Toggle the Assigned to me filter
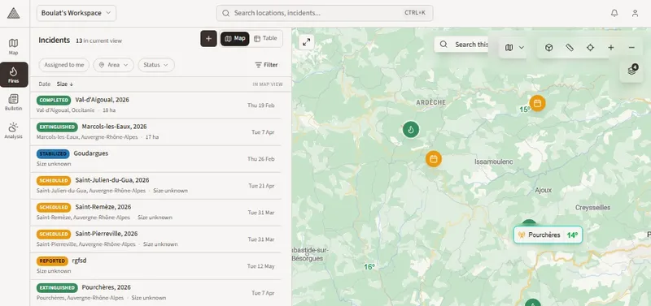651x306 pixels. 64,65
